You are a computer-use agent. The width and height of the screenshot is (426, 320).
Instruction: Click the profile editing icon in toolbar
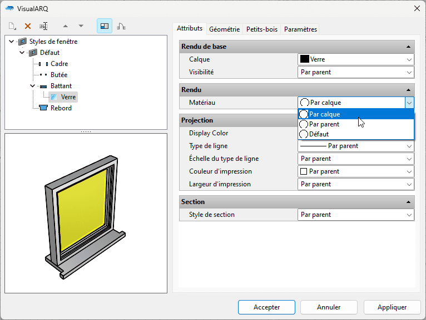coord(121,26)
